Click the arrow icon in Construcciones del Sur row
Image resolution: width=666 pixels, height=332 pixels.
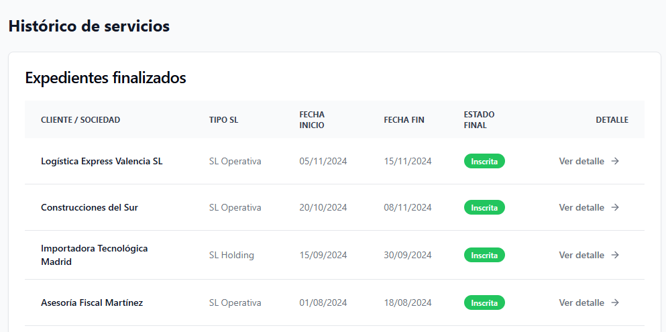click(615, 207)
